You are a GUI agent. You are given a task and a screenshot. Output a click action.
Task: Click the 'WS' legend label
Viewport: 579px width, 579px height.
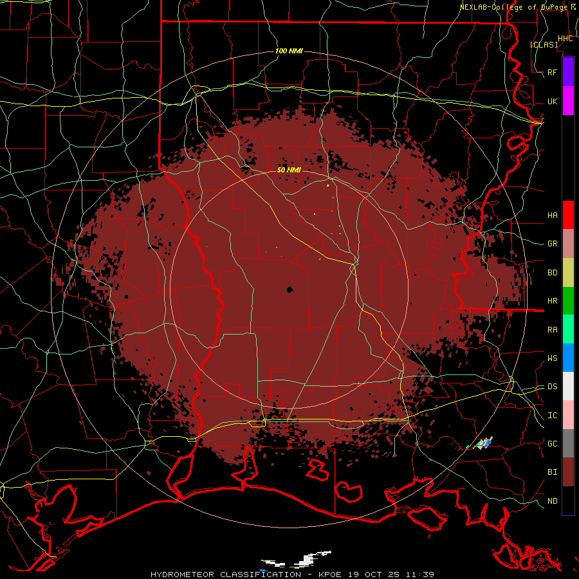tap(552, 358)
